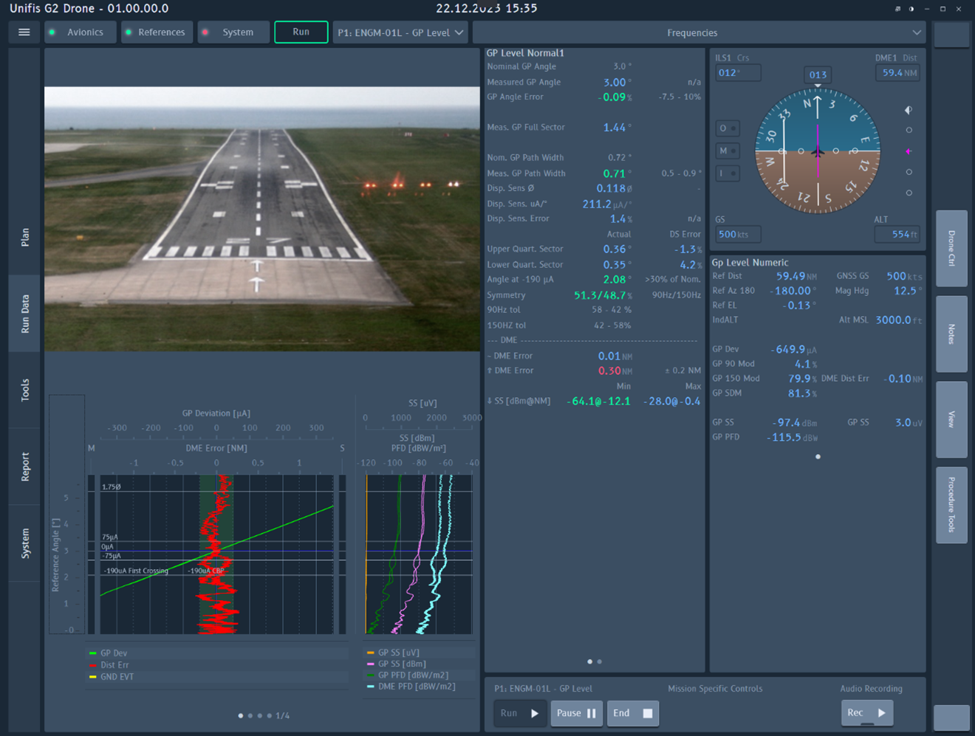Open the hamburger menu
The height and width of the screenshot is (736, 975).
[x=24, y=32]
